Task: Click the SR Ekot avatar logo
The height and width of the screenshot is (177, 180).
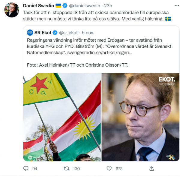Action: click(30, 33)
